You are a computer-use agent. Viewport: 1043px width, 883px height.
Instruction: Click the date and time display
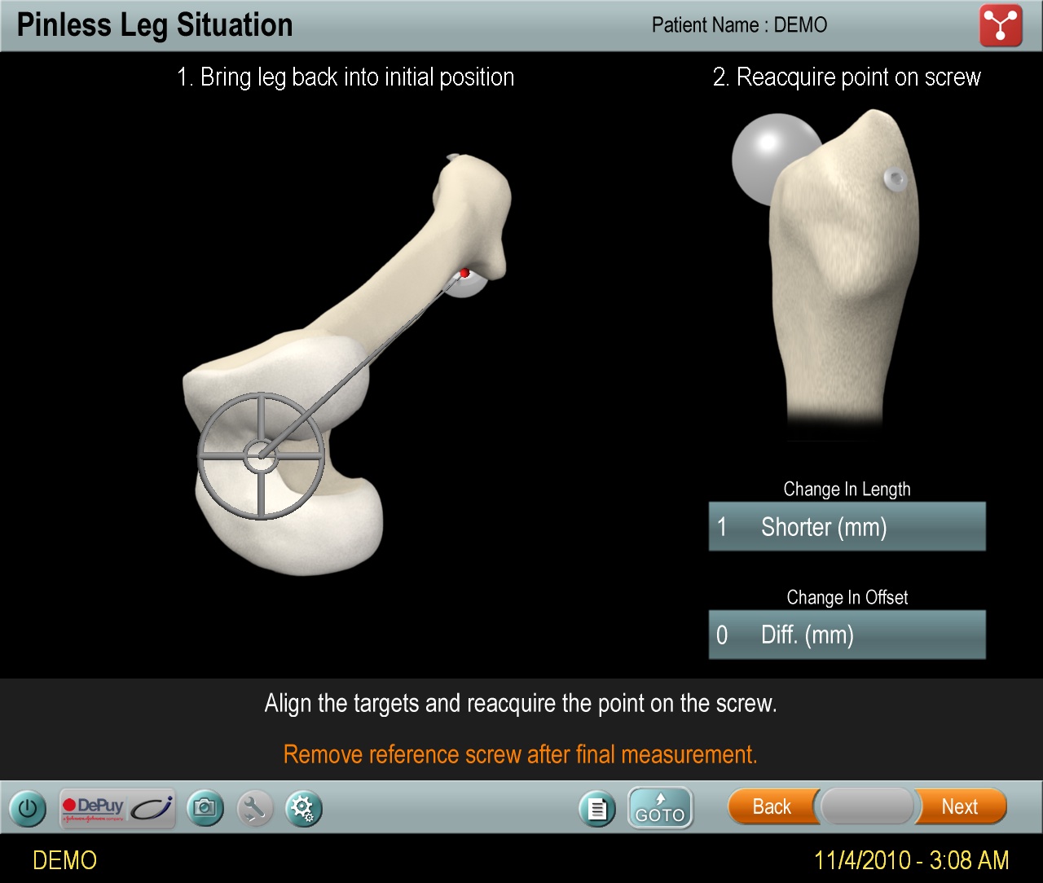912,860
